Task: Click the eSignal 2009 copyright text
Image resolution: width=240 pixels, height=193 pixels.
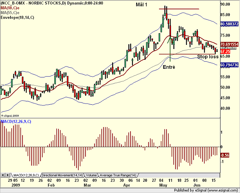Action: pyautogui.click(x=10, y=116)
